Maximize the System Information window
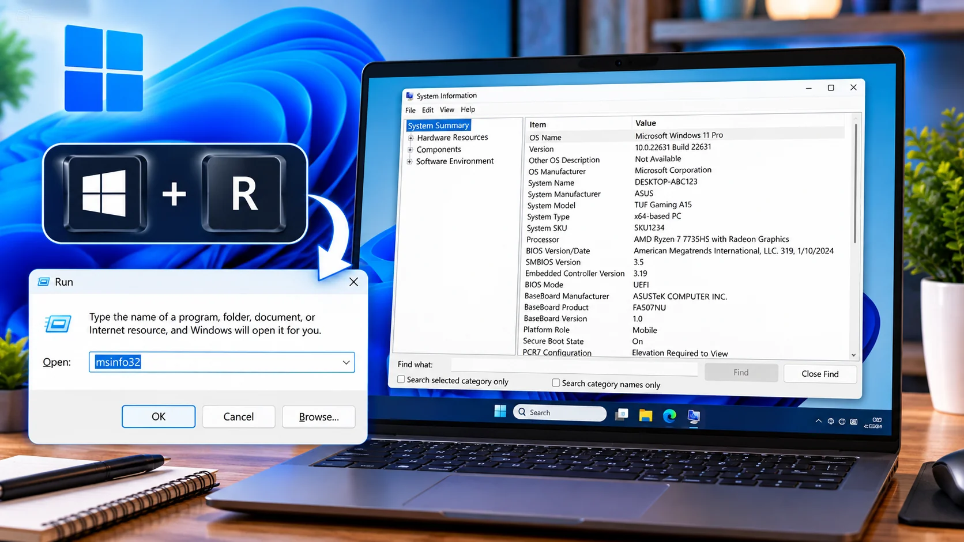The width and height of the screenshot is (964, 542). [831, 88]
